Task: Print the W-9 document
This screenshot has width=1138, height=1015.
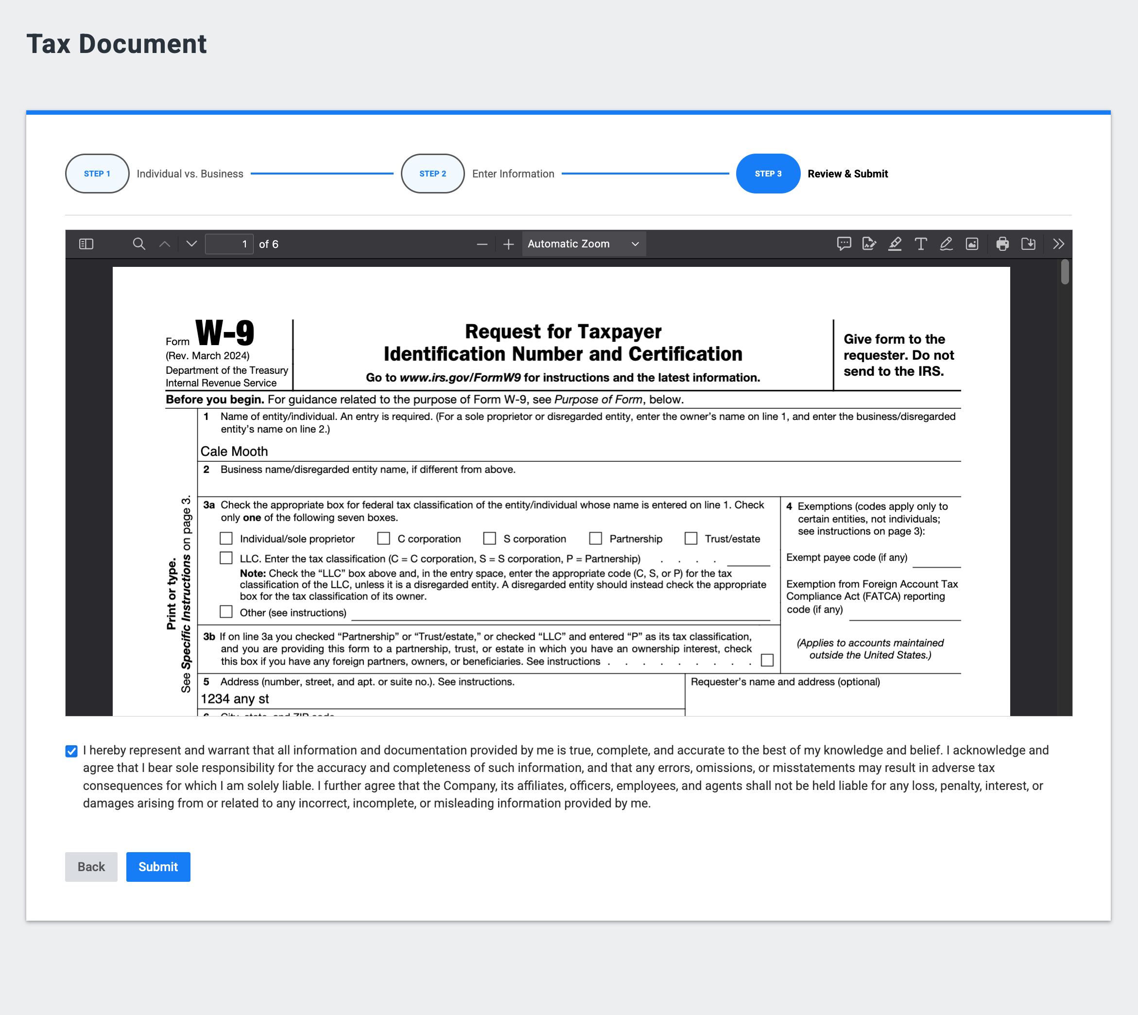Action: pyautogui.click(x=1002, y=244)
